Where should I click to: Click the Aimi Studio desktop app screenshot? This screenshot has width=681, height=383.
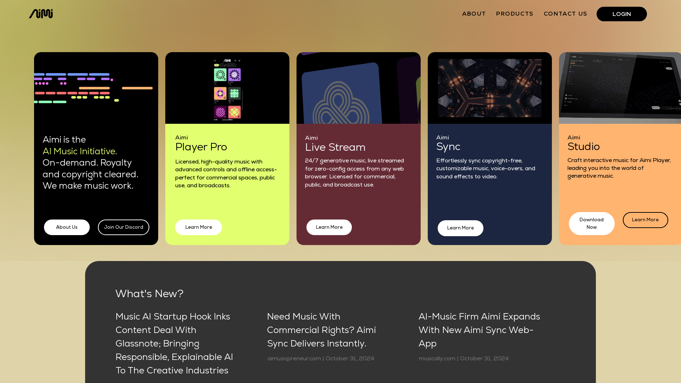tap(621, 88)
